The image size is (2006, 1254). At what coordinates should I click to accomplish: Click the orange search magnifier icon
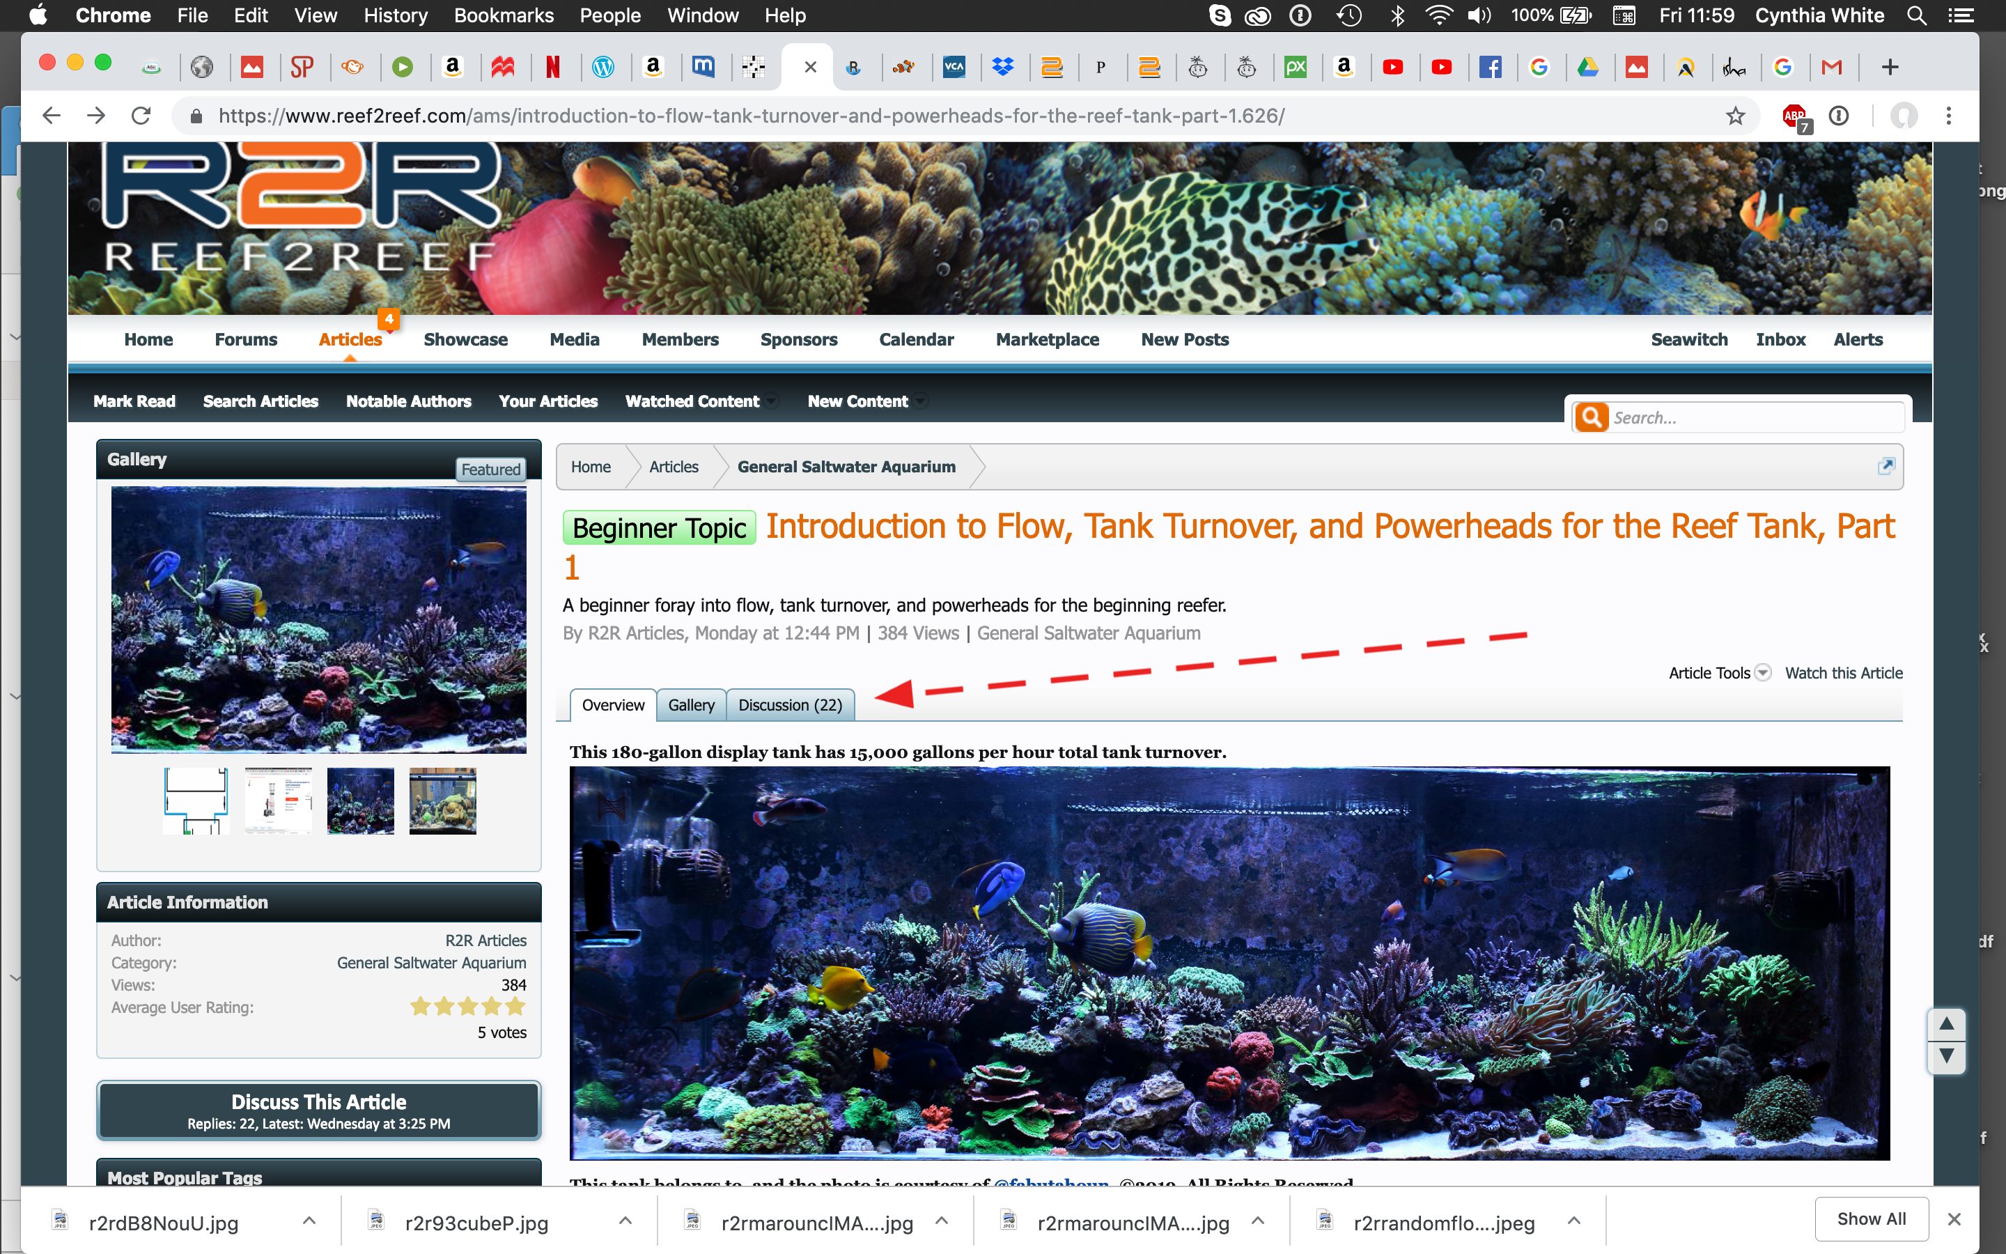point(1592,417)
